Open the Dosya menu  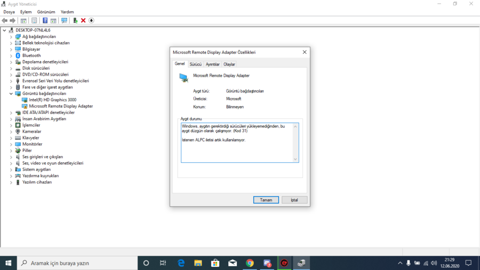(9, 12)
